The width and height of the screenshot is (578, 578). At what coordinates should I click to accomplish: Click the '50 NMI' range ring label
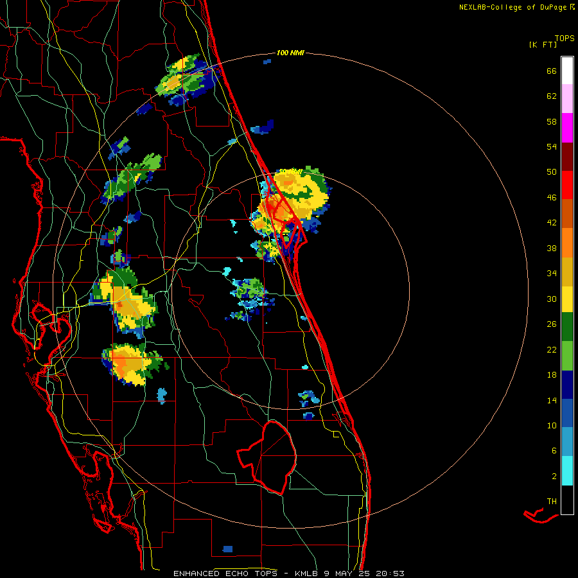tap(291, 171)
